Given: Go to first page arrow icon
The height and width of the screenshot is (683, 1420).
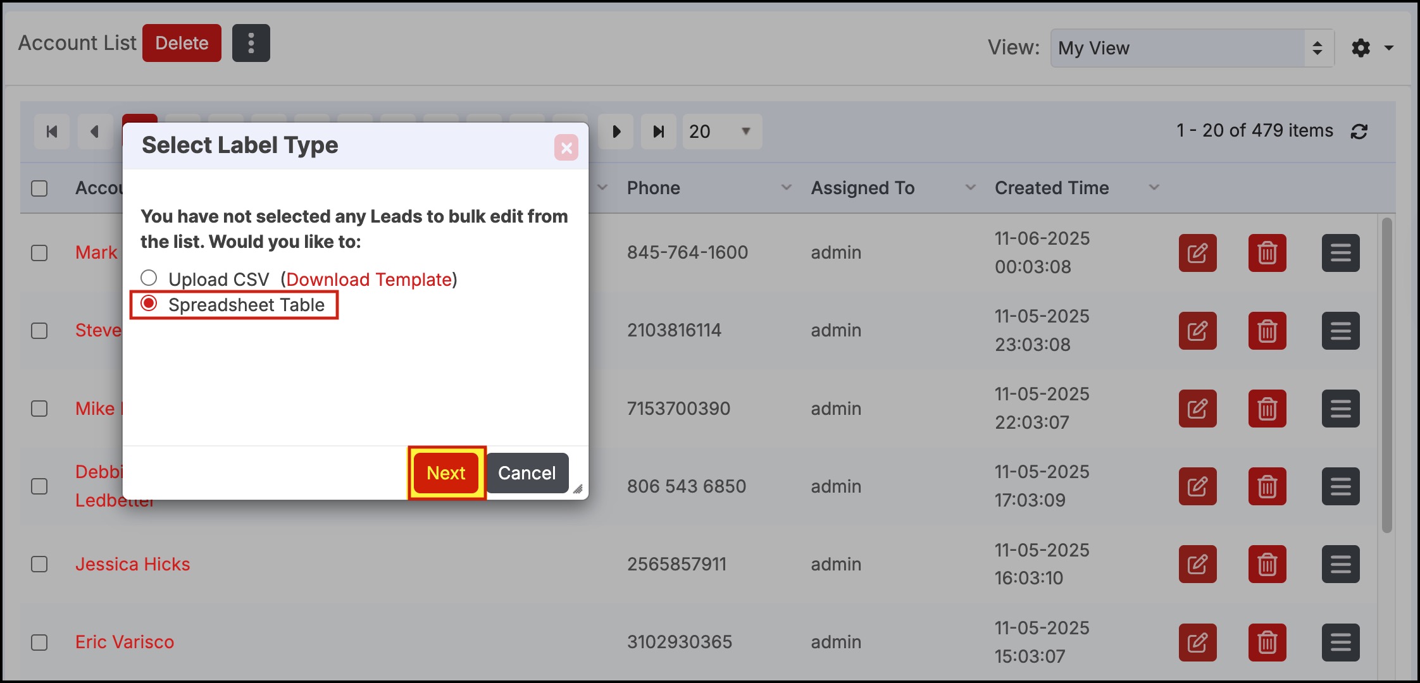Looking at the screenshot, I should tap(52, 132).
